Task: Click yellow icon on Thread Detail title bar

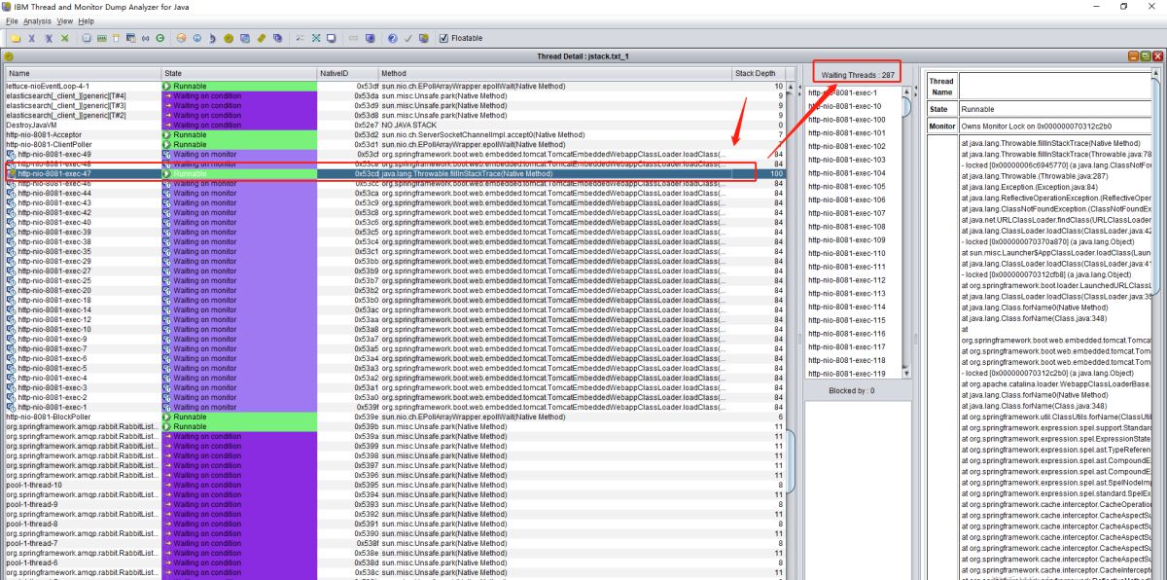Action: pos(9,56)
